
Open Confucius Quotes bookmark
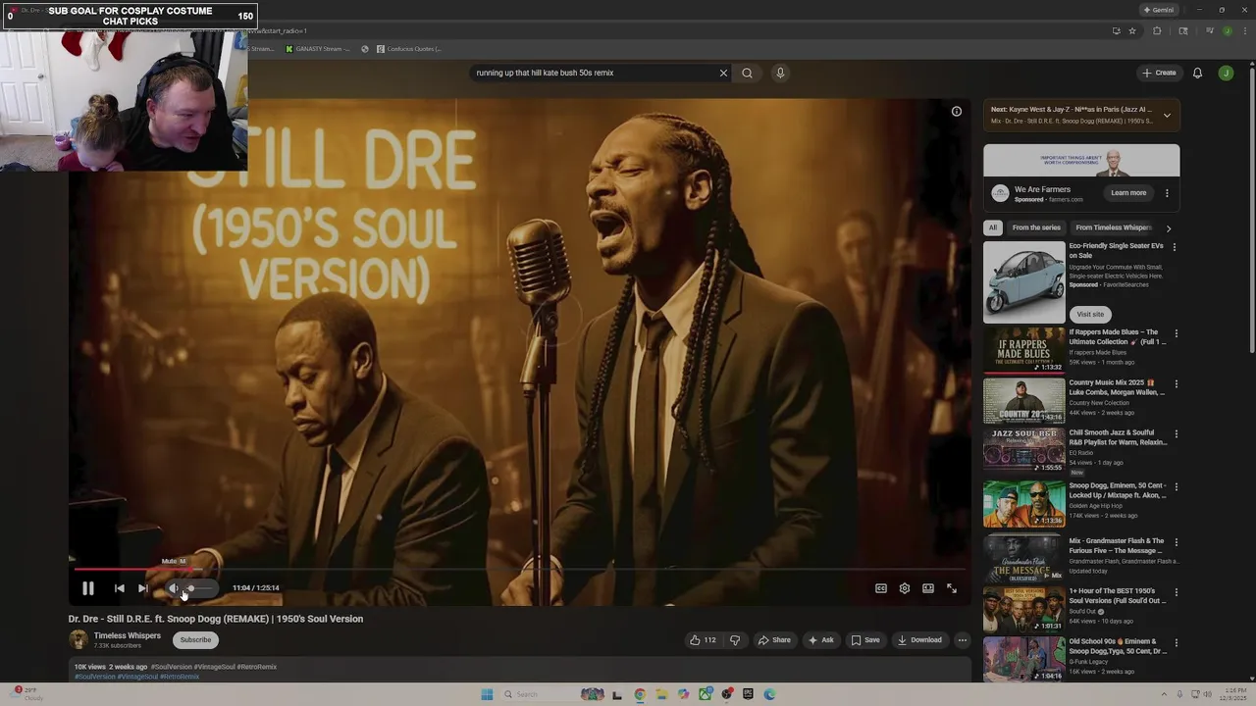point(409,49)
